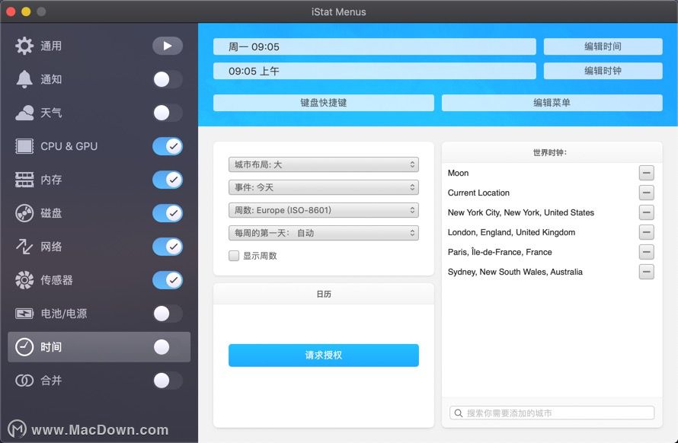
Task: Click the 通用 gear icon in sidebar
Action: [24, 46]
